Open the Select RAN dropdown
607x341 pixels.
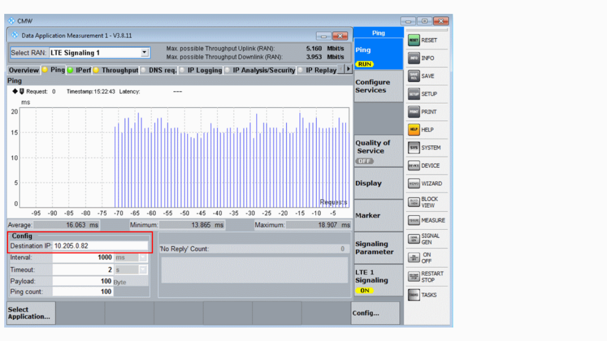click(145, 52)
